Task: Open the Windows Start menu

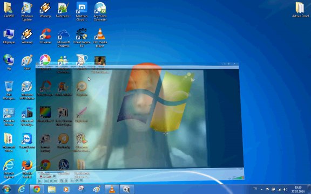Action: [x=6, y=190]
